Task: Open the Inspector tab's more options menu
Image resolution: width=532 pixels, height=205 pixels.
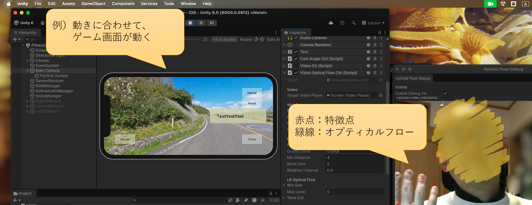Action: tap(385, 32)
